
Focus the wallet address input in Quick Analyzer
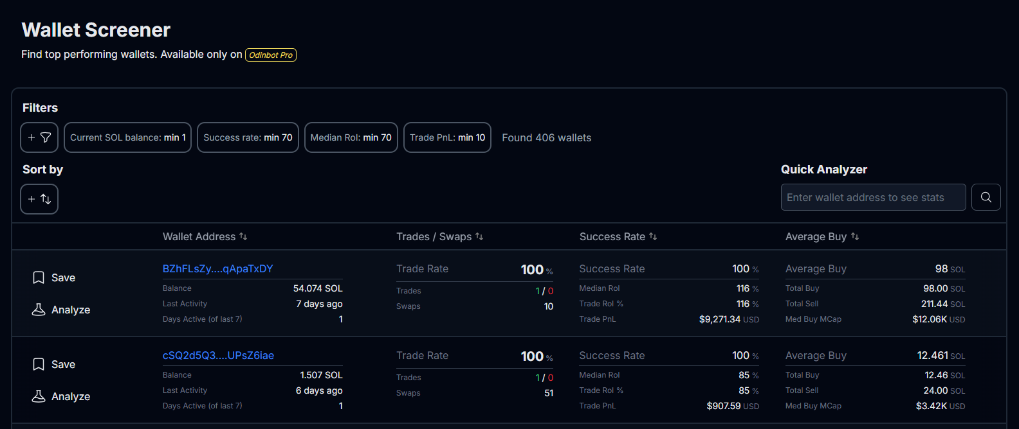(873, 197)
